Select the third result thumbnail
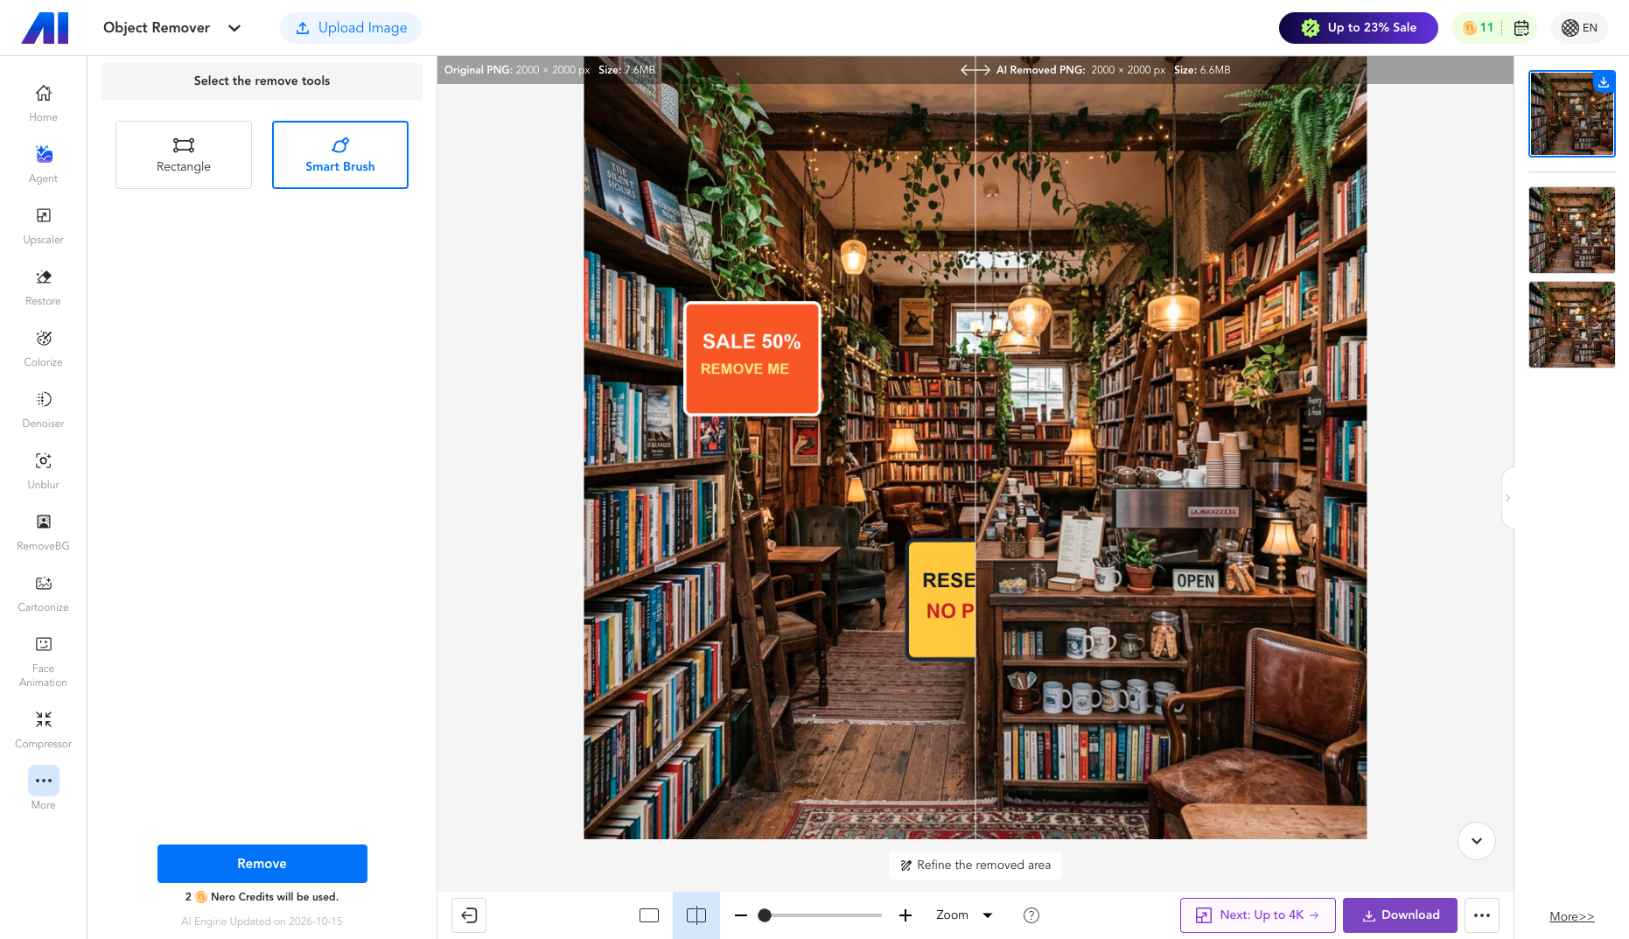This screenshot has height=939, width=1629. point(1572,325)
